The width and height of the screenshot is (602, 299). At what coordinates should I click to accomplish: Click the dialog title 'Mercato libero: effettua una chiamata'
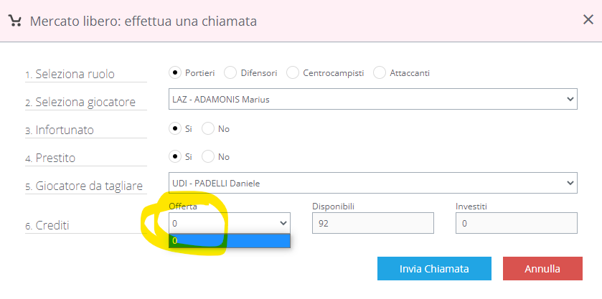point(143,21)
